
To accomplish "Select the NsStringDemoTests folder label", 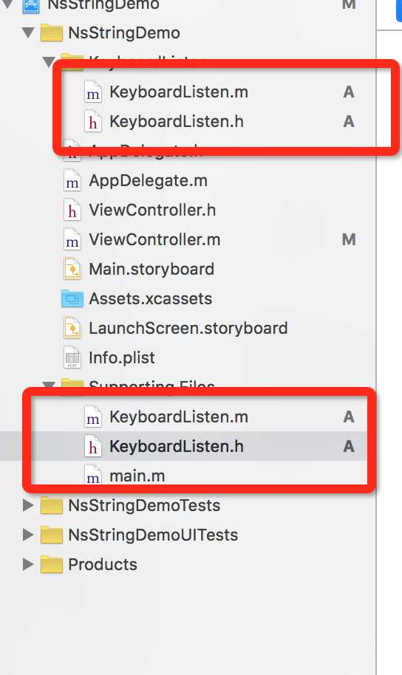I will (144, 505).
